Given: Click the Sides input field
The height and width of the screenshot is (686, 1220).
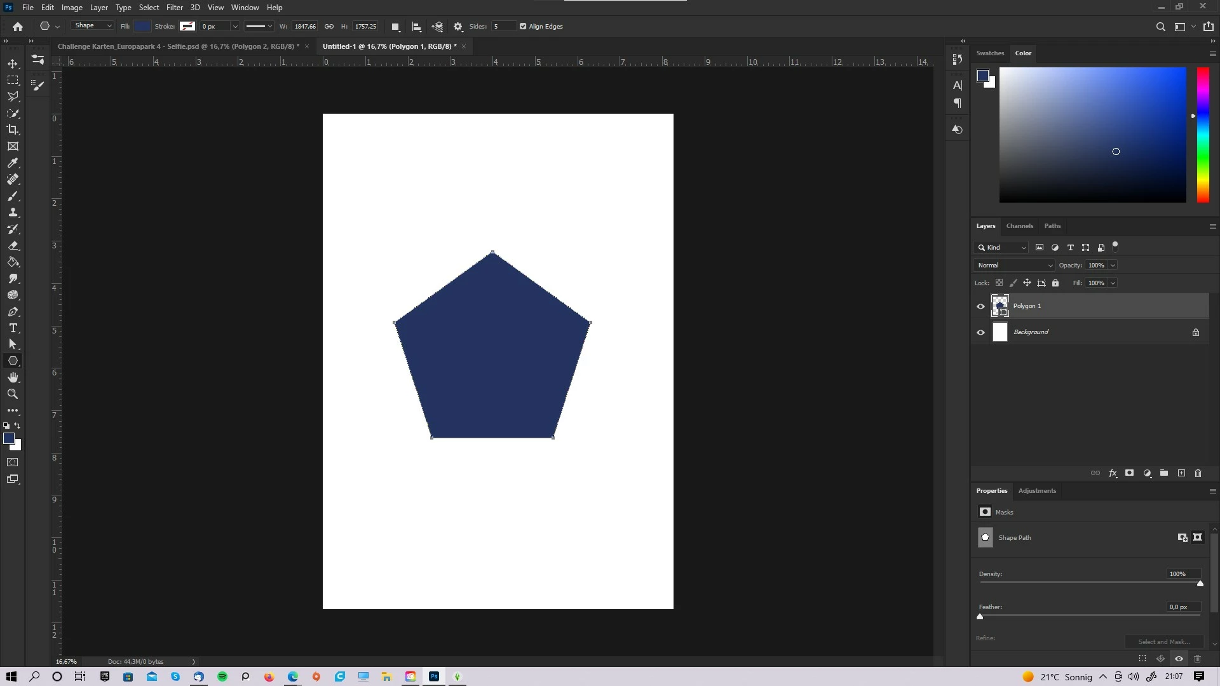Looking at the screenshot, I should tap(503, 27).
